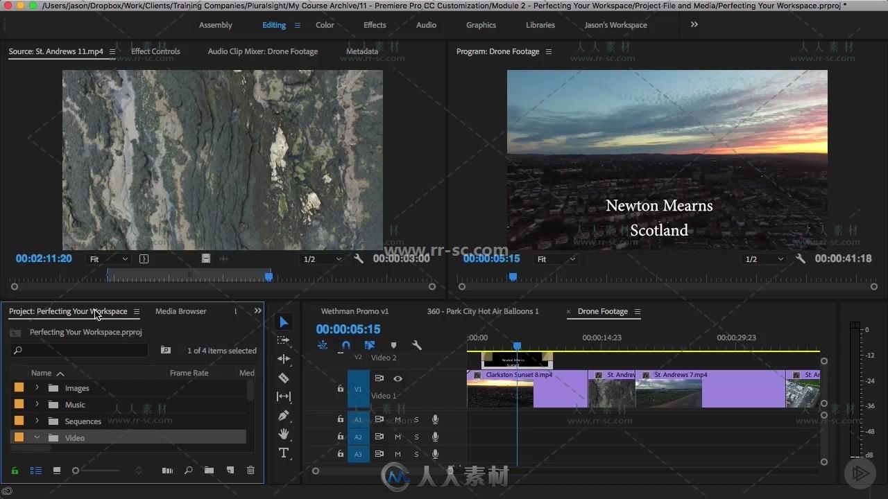This screenshot has width=888, height=499.
Task: Select the Razor tool
Action: click(x=284, y=378)
